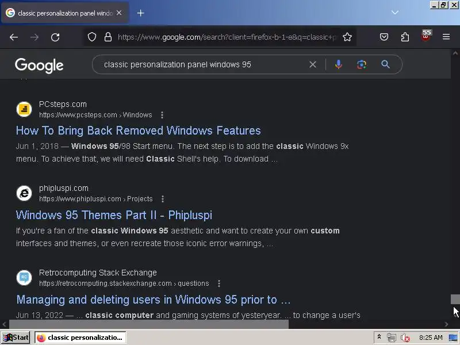Open the Firefox hamburger menu

pos(446,37)
